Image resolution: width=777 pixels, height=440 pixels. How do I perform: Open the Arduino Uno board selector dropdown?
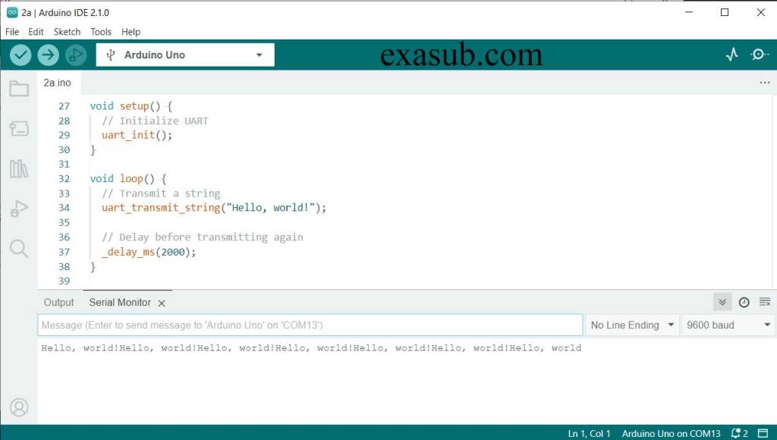pos(184,55)
